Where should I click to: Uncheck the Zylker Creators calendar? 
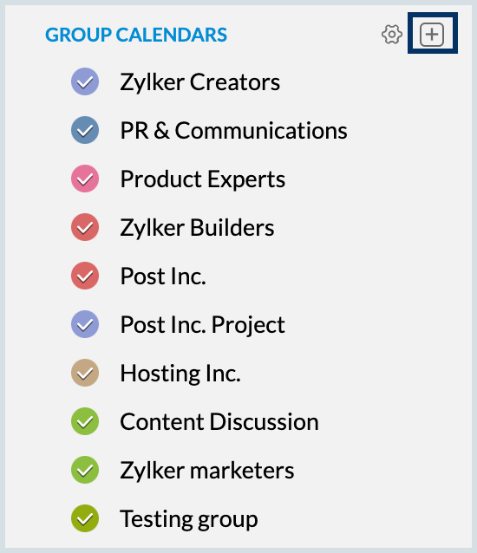pyautogui.click(x=85, y=81)
